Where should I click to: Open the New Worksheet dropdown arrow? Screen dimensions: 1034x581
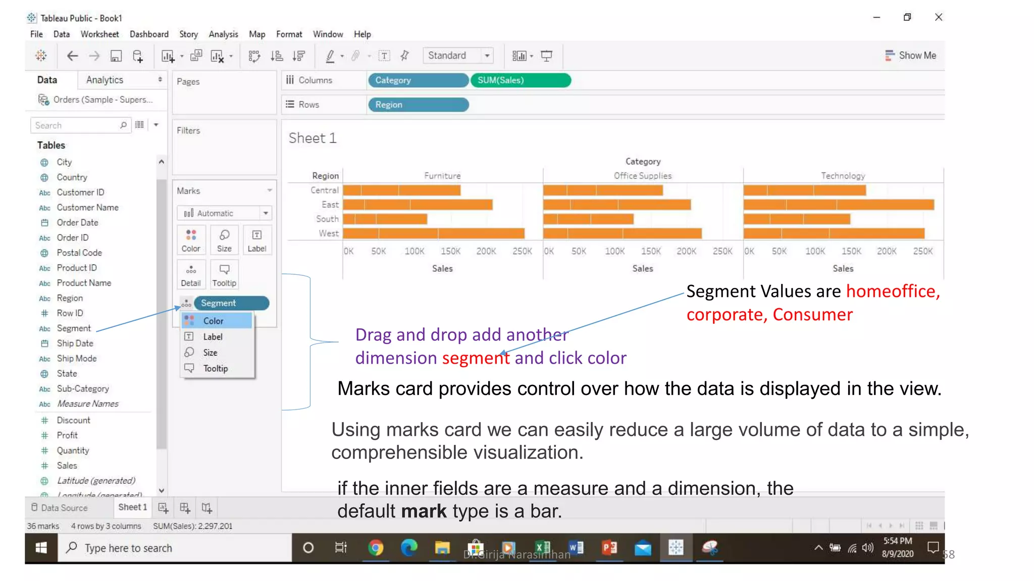pyautogui.click(x=182, y=56)
